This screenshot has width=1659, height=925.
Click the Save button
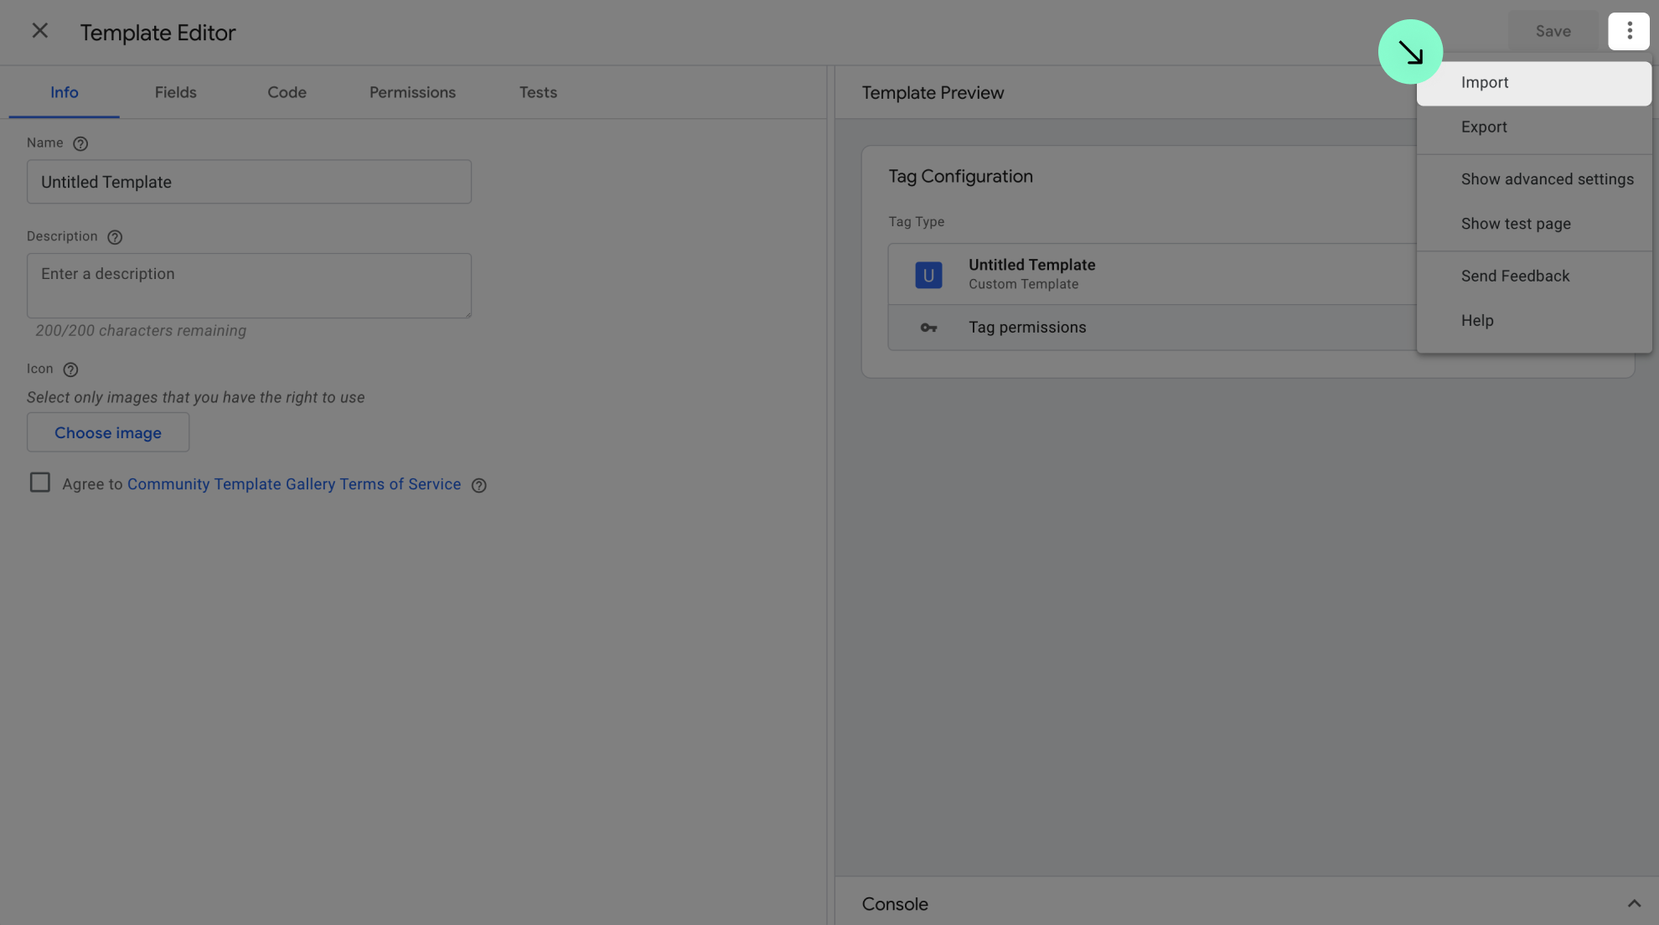(x=1553, y=31)
